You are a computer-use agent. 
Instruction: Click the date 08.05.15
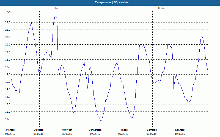click(x=123, y=134)
